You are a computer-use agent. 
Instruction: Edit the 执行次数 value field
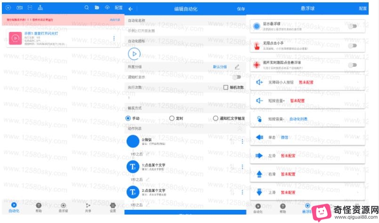tap(185, 98)
